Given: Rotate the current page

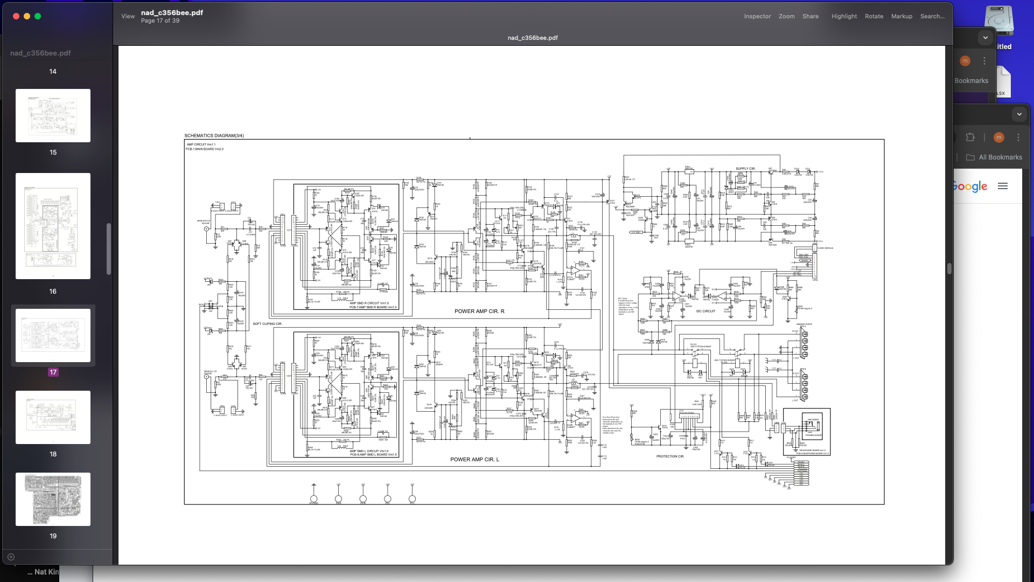Looking at the screenshot, I should [874, 16].
